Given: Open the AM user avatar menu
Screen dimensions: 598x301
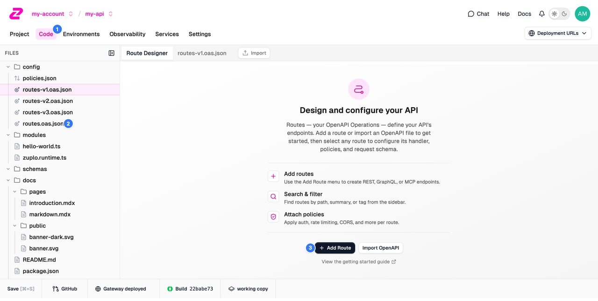Looking at the screenshot, I should point(582,14).
